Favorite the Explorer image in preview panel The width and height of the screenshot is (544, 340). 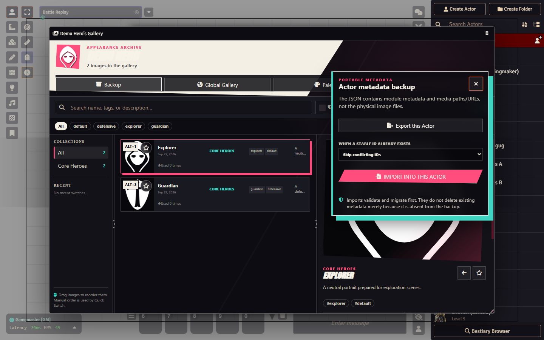click(x=479, y=273)
